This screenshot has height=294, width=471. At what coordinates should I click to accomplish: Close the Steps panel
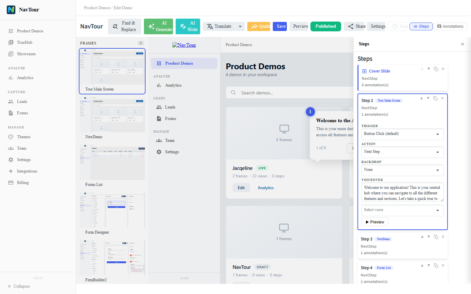pos(462,44)
